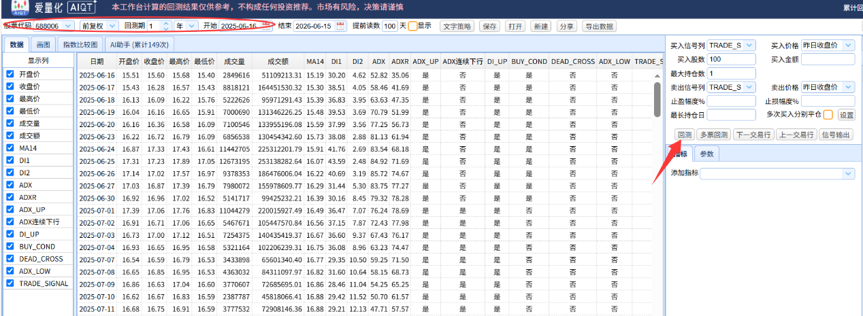863x316 pixels.
Task: Click the 日期 column header
Action: 97,61
